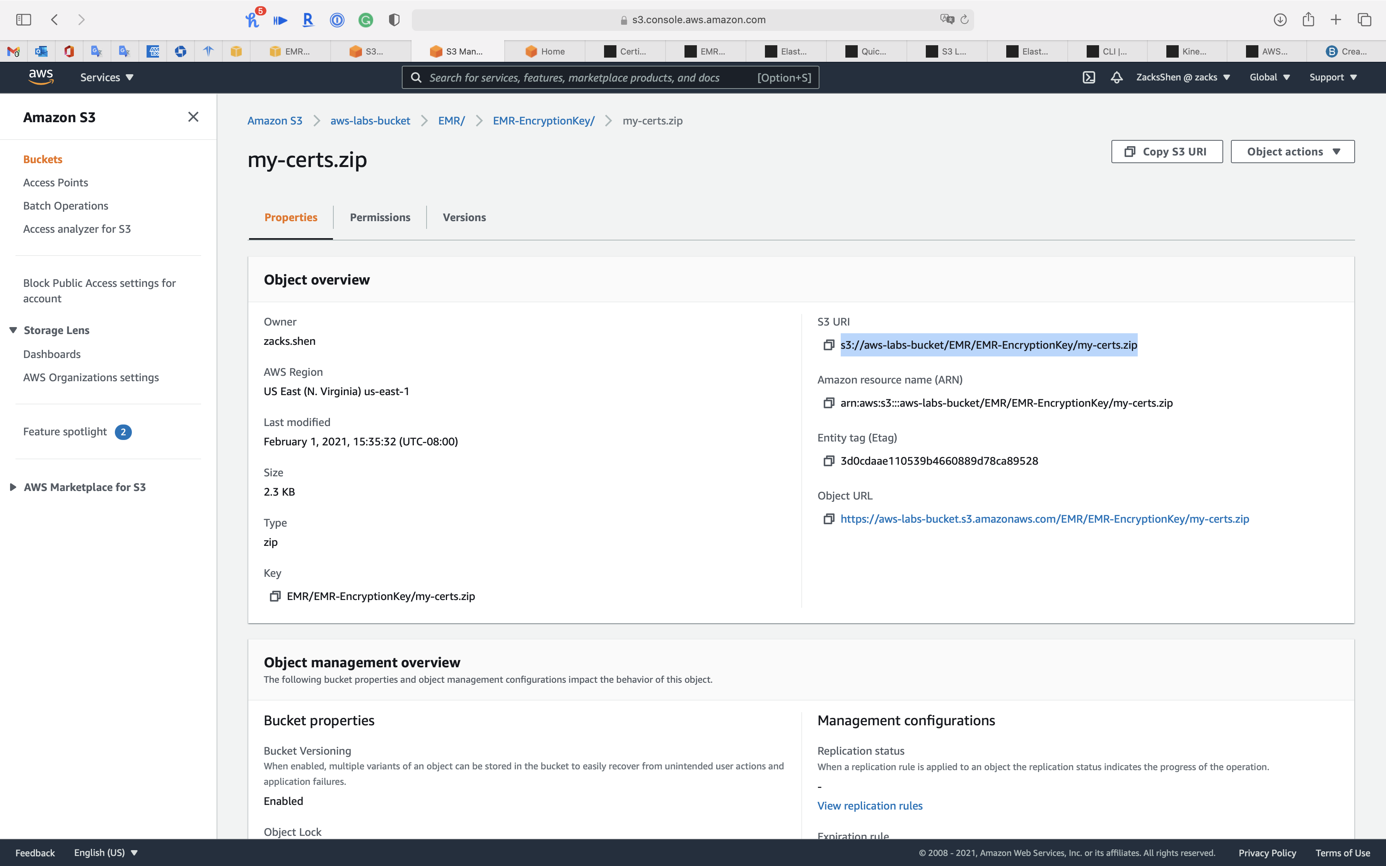Screen dimensions: 1386x866
Task: Open the Services menu
Action: tap(106, 77)
